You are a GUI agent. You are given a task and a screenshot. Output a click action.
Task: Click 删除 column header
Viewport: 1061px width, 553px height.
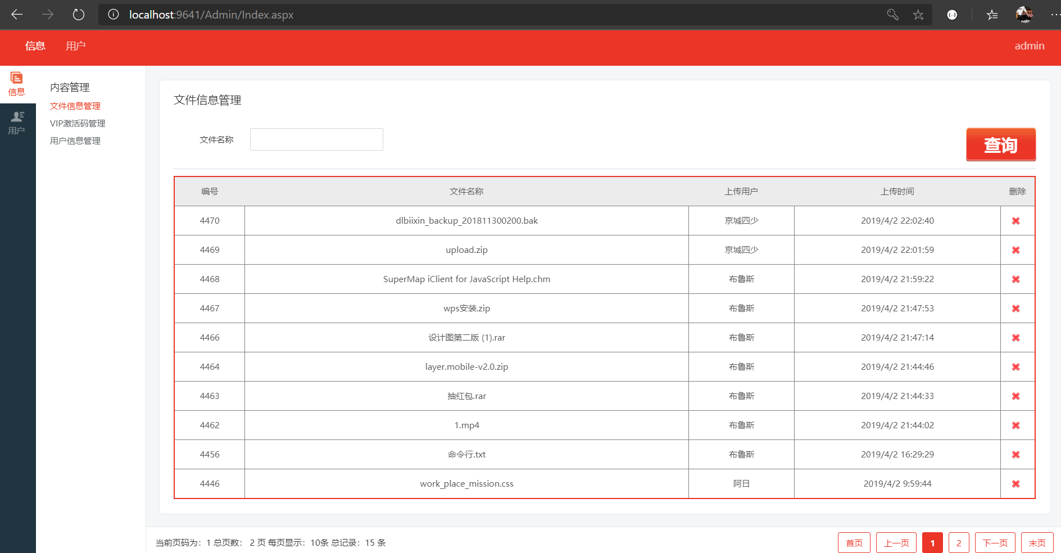coord(1018,192)
